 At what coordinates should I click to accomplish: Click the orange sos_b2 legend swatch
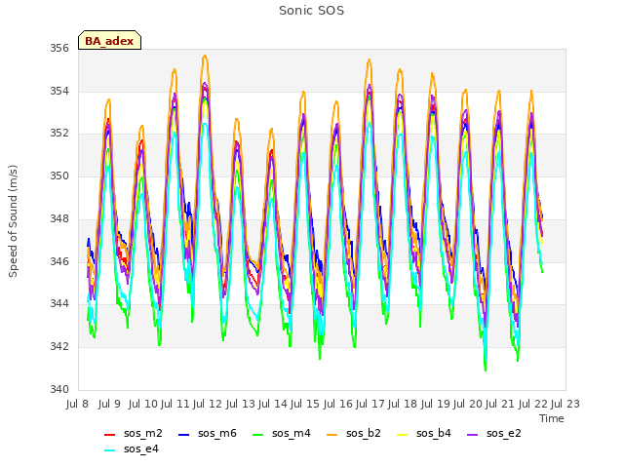(x=331, y=435)
